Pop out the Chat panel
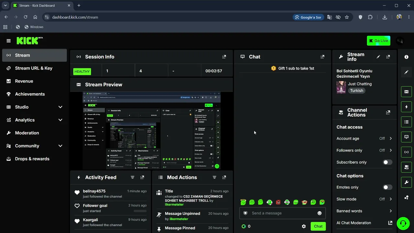The height and width of the screenshot is (233, 414). 322,57
